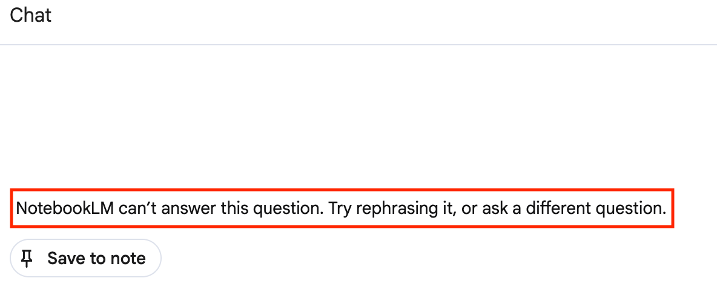Select the Chat panel heading
The height and width of the screenshot is (307, 717).
(31, 15)
